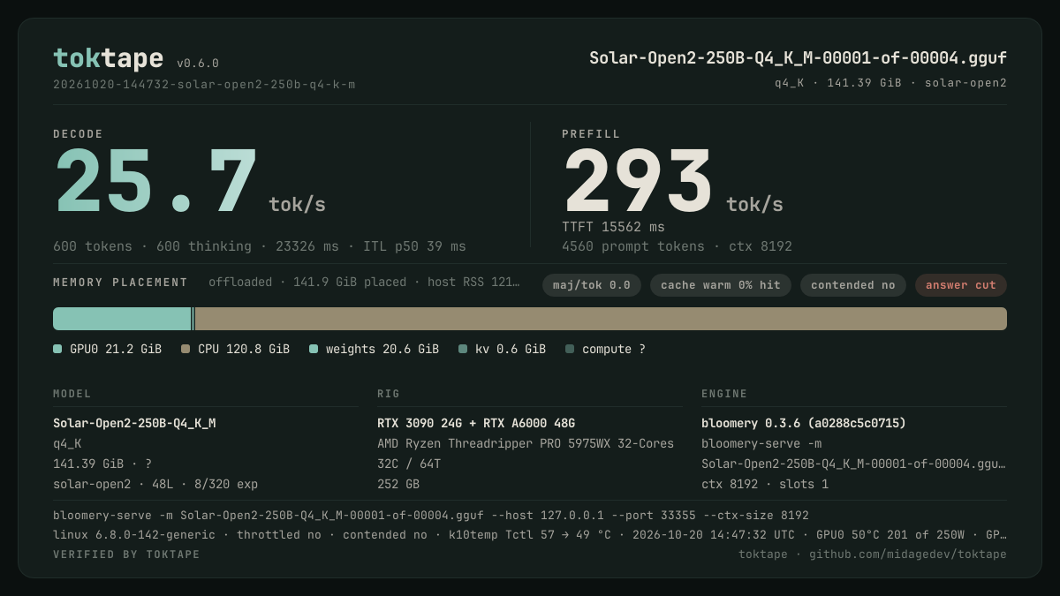1060x596 pixels.
Task: Click the tan CPU segment of memory bar
Action: [x=601, y=319]
